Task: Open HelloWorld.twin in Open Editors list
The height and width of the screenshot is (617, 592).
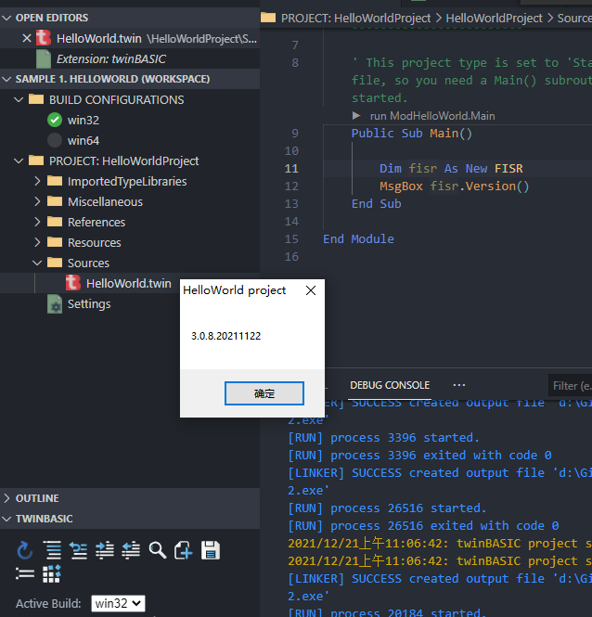Action: coord(130,39)
